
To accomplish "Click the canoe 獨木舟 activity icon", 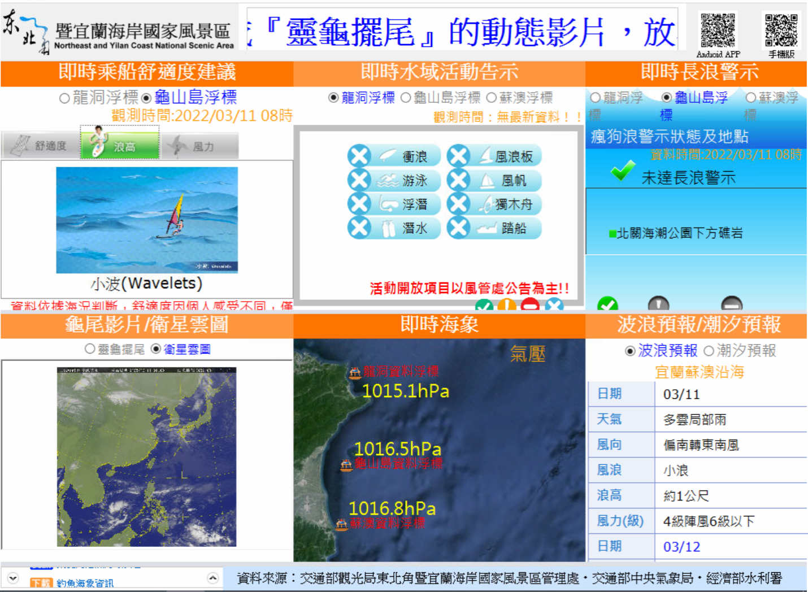I will click(x=494, y=204).
